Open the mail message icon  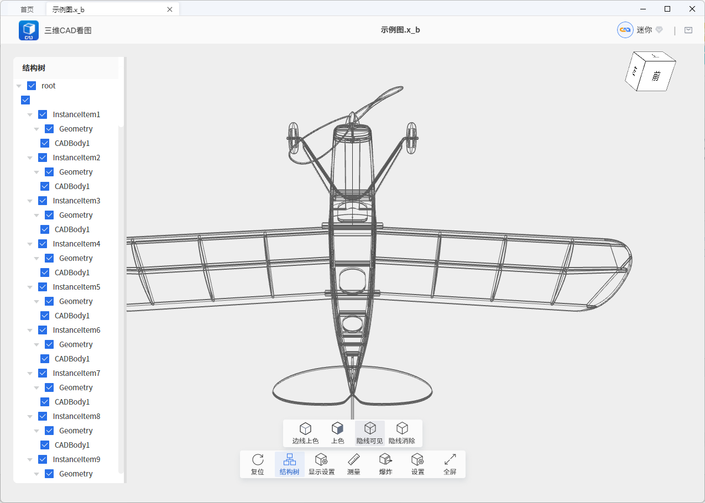[x=688, y=30]
